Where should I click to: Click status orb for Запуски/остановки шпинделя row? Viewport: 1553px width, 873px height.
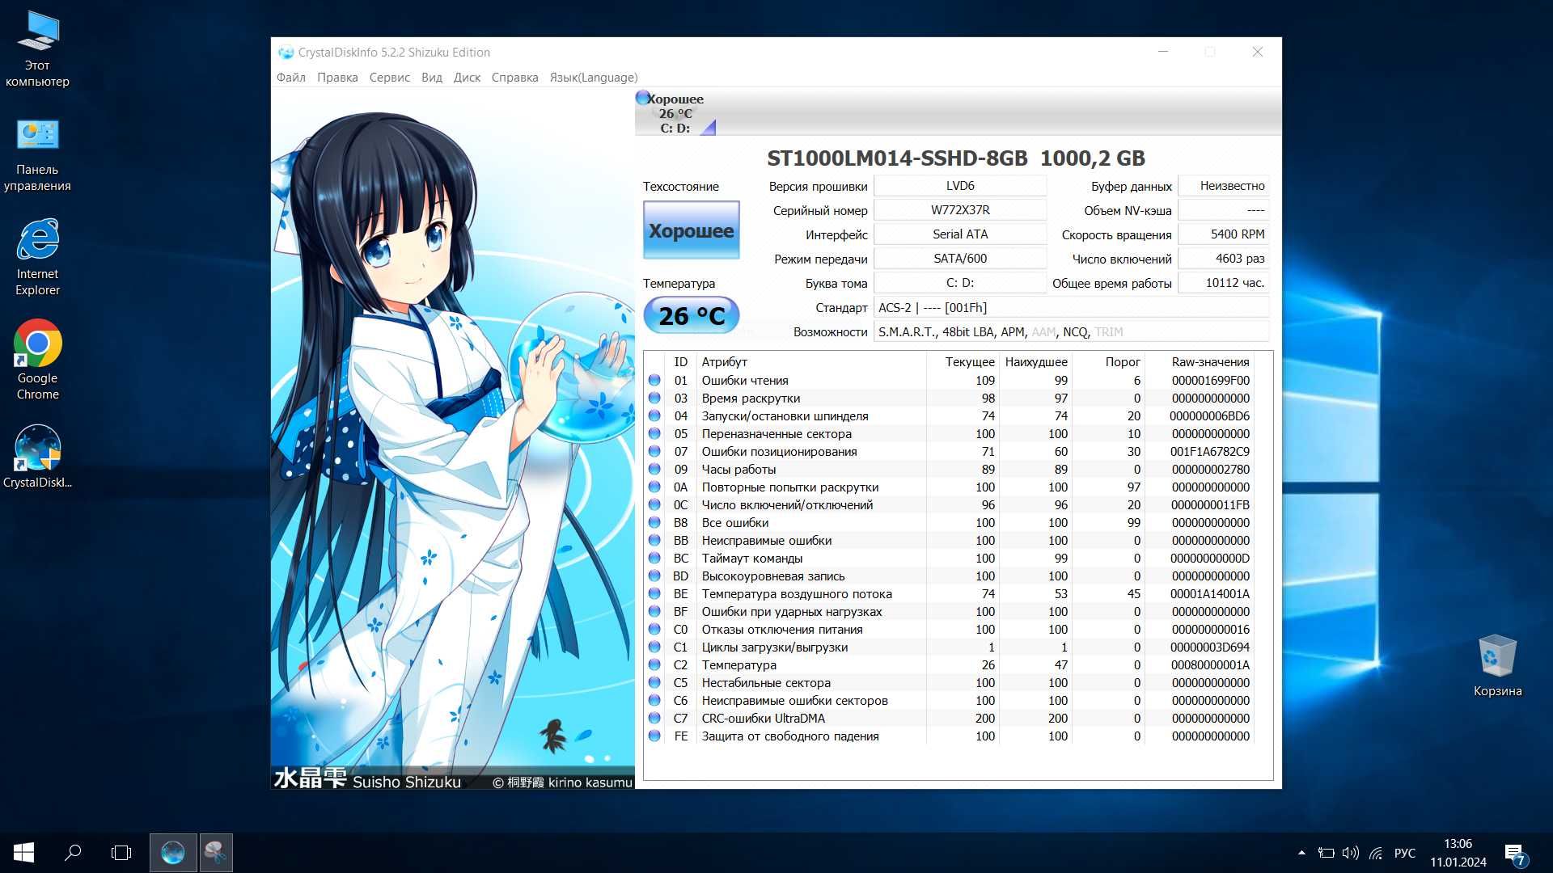tap(654, 416)
